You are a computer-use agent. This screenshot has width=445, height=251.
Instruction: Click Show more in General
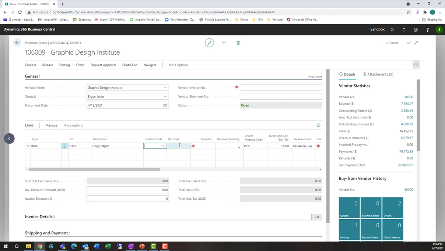click(315, 77)
